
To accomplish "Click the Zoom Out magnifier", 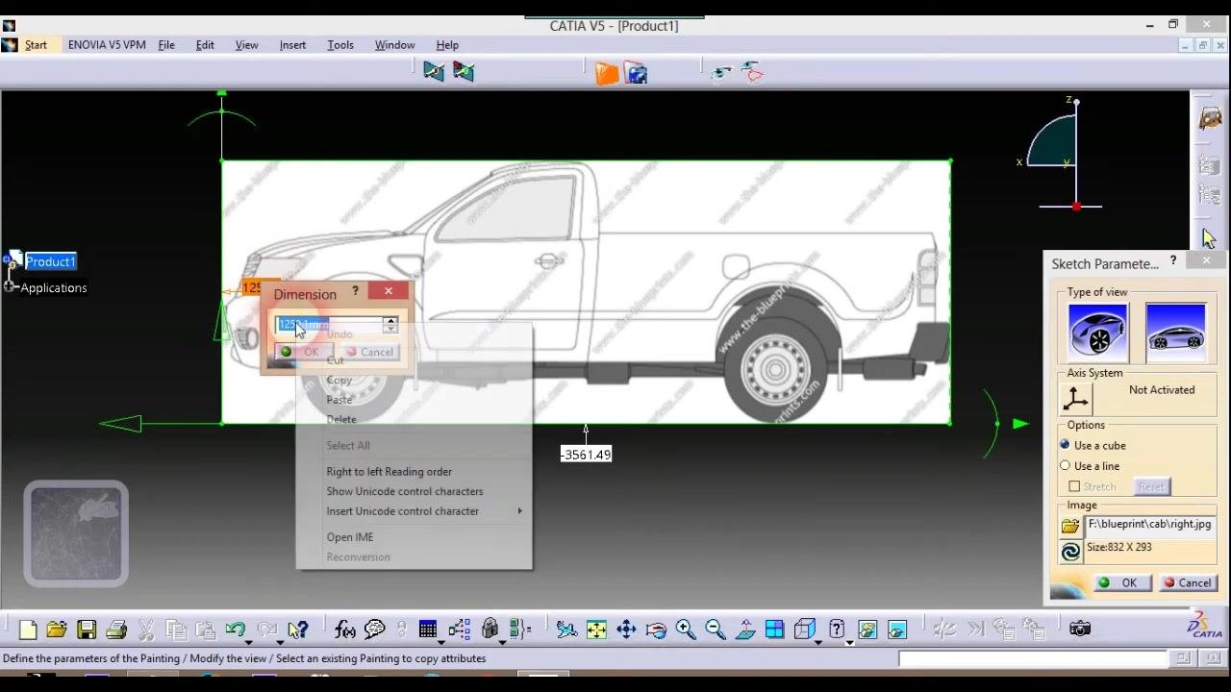I will [x=716, y=630].
